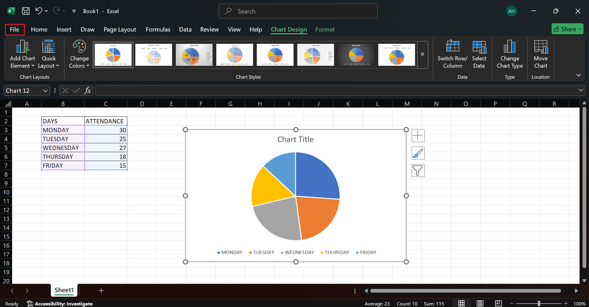The image size is (589, 307).
Task: Click the Accessibility: Investigate status bar item
Action: pos(60,304)
